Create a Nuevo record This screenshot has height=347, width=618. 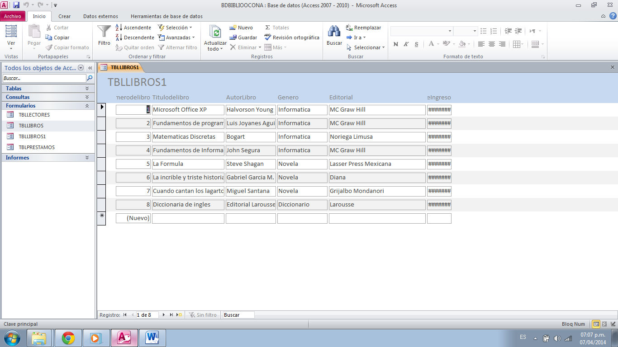(x=242, y=27)
